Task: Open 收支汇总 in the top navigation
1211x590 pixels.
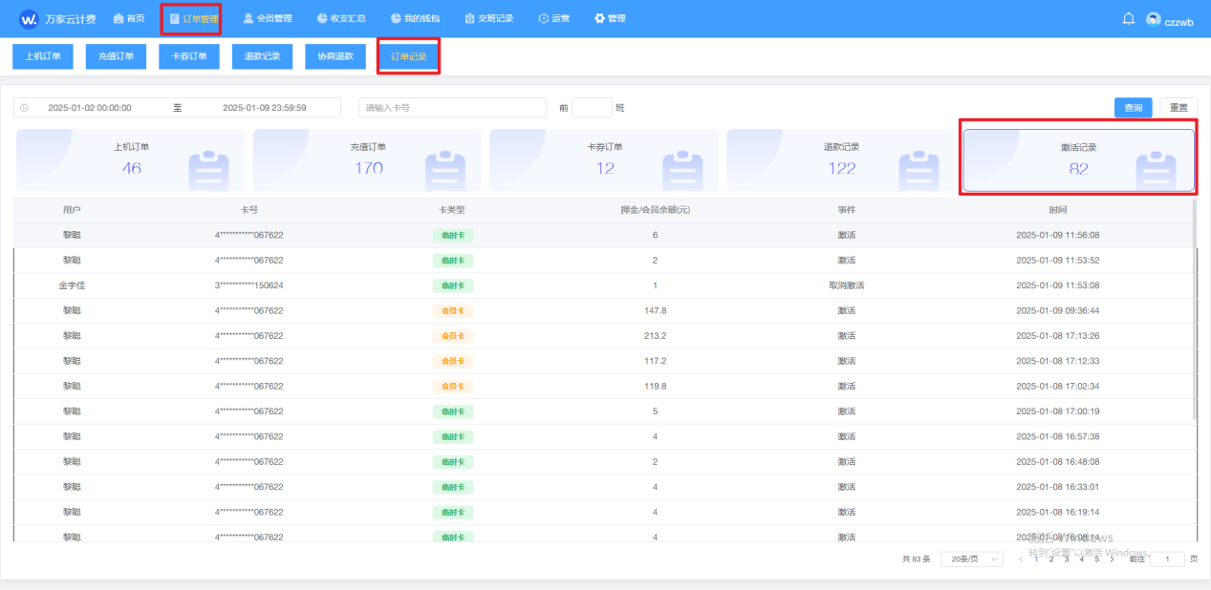Action: pyautogui.click(x=341, y=18)
